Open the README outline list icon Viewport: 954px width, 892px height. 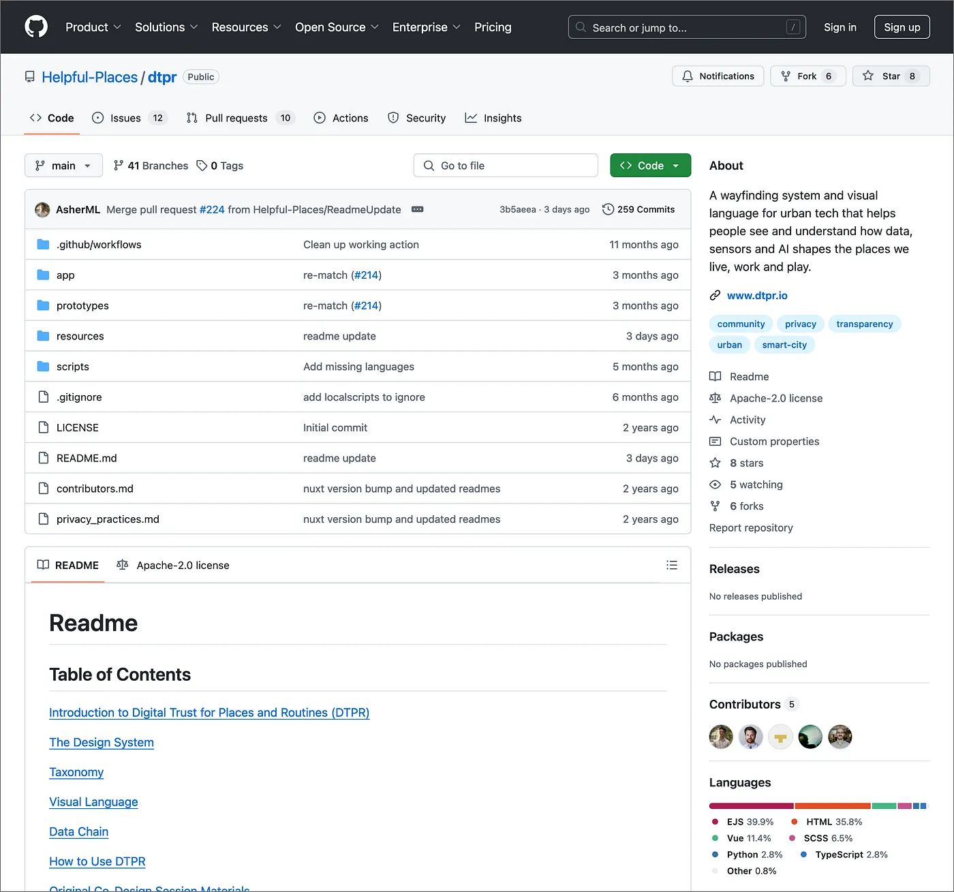pos(672,565)
